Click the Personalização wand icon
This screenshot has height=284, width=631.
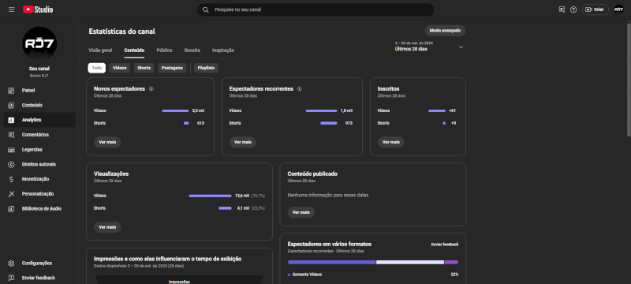click(x=11, y=194)
